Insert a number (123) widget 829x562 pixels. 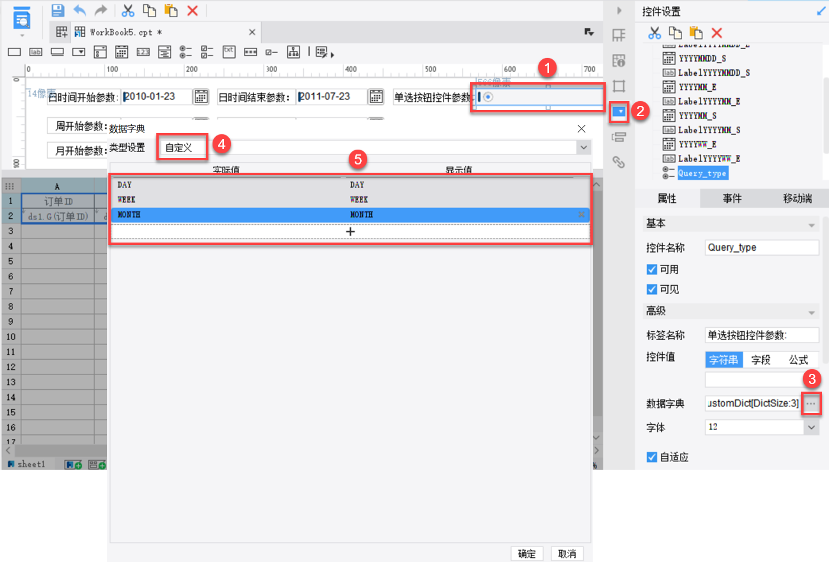point(143,52)
